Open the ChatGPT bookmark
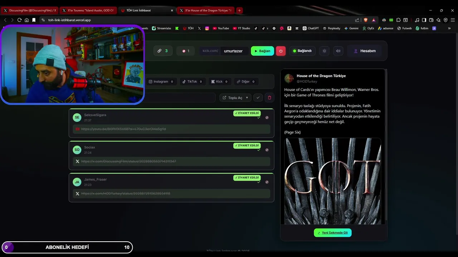The image size is (458, 257). (311, 28)
